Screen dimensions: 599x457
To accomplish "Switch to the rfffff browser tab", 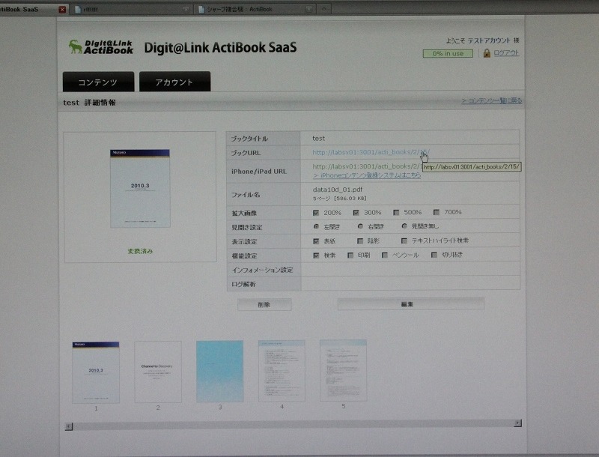I will [130, 10].
